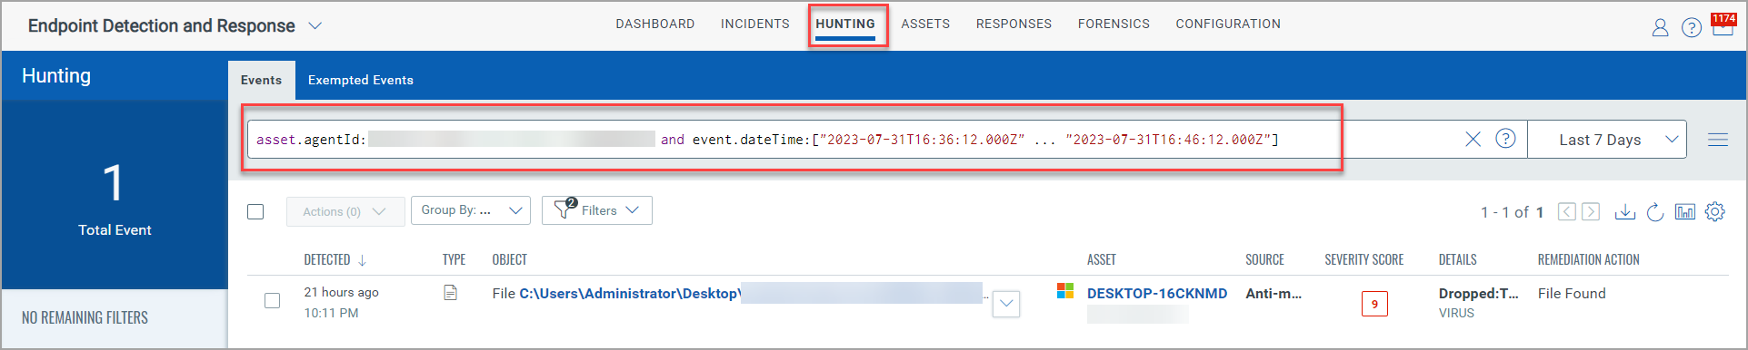Click the ASSET column header
Screen dimensions: 1748x350
click(1102, 260)
